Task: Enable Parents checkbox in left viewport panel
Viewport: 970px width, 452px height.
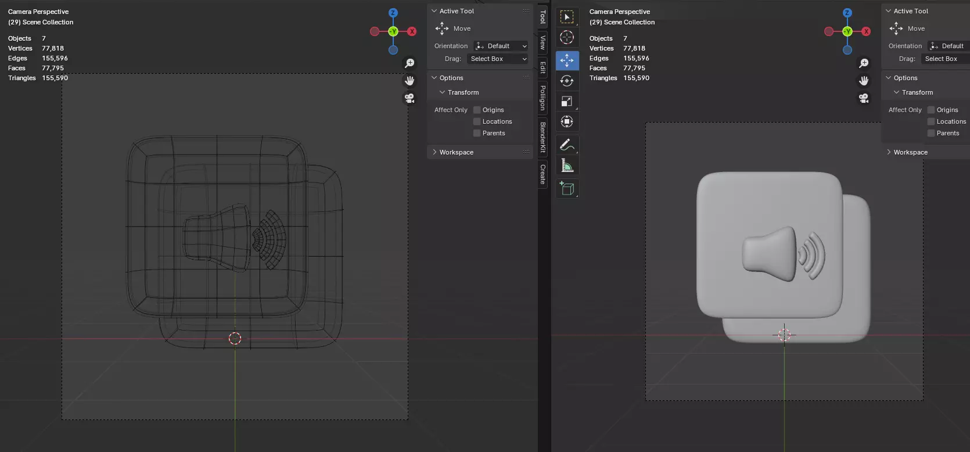Action: [477, 133]
